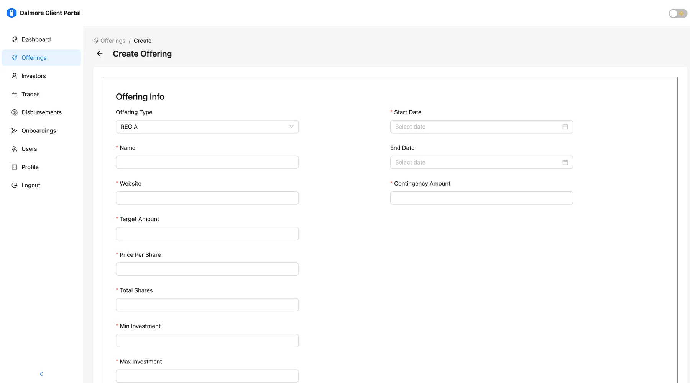Focus the Name input field

click(207, 162)
